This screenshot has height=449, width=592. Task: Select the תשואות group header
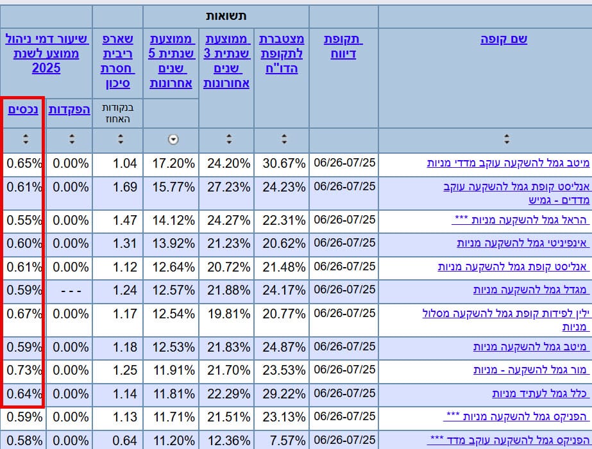(x=226, y=16)
